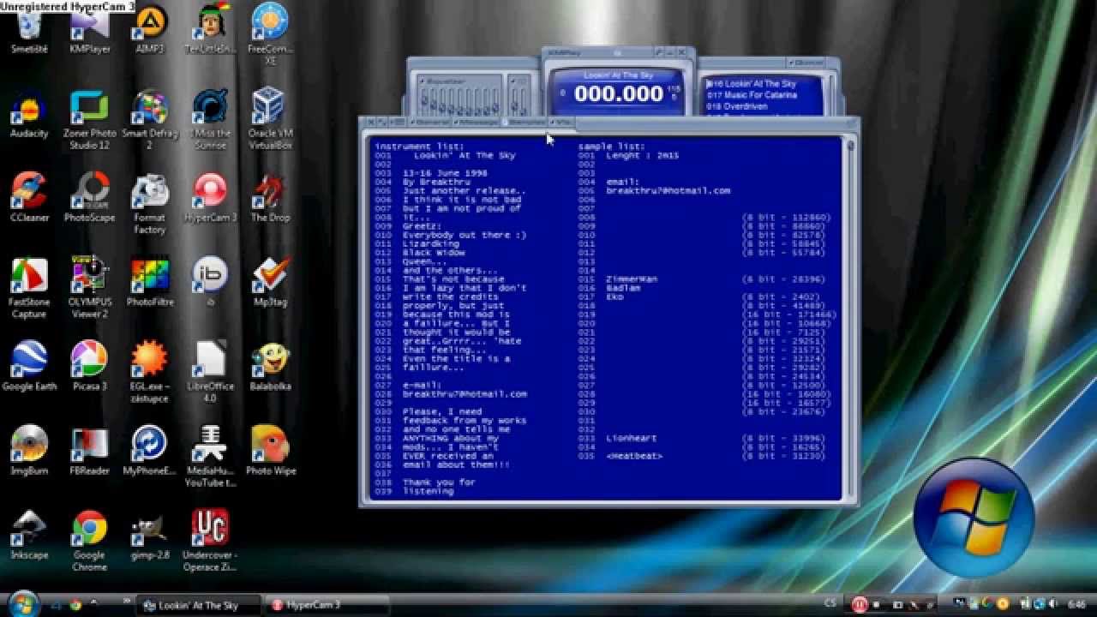Viewport: 1097px width, 617px height.
Task: Click 'ZimmerWan' sample entry 015
Action: 632,279
